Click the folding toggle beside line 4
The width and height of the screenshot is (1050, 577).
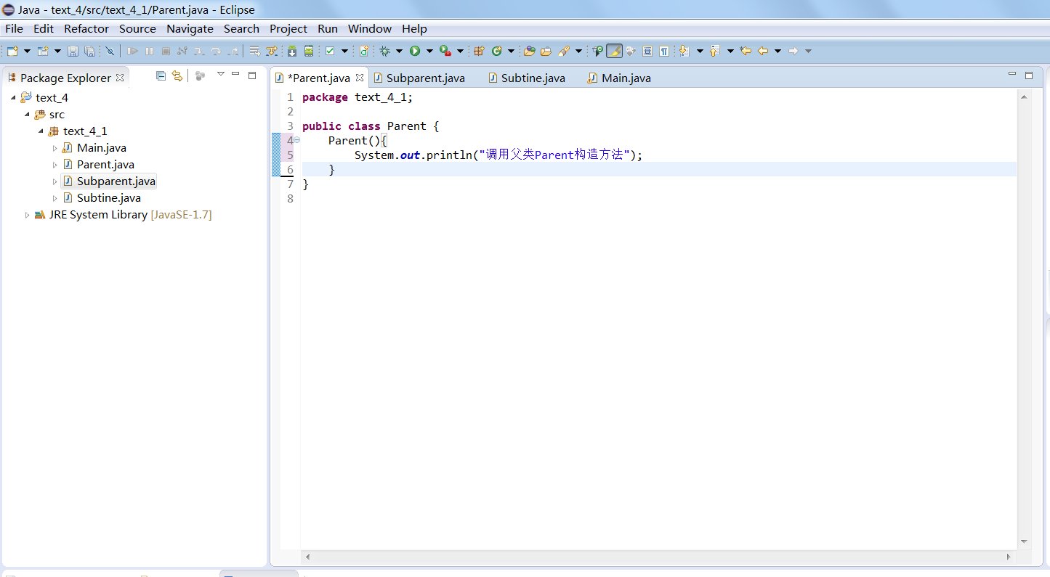[297, 140]
